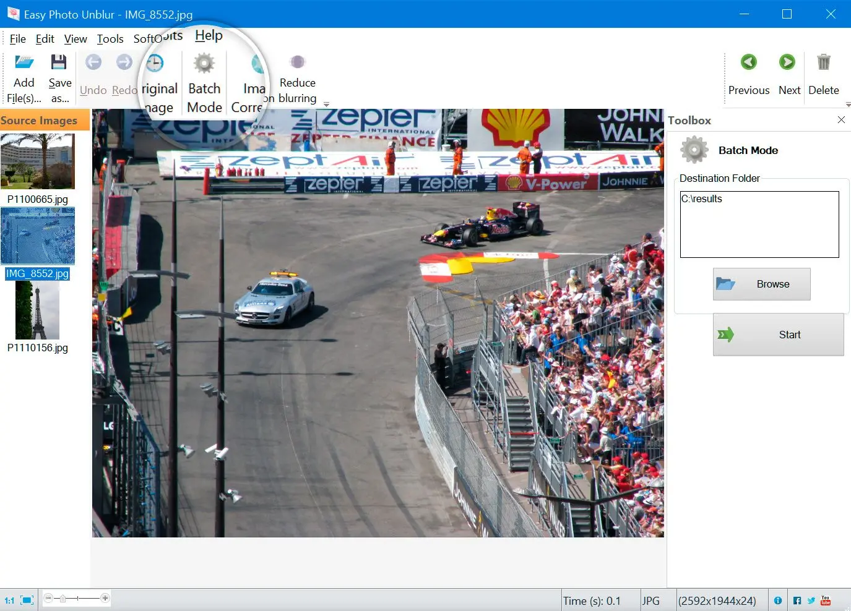Click the 1:1 actual size icon

pos(9,600)
